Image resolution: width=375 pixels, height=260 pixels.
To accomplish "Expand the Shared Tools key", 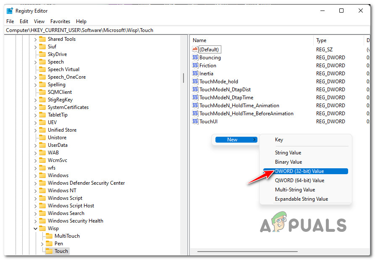I will (35, 39).
